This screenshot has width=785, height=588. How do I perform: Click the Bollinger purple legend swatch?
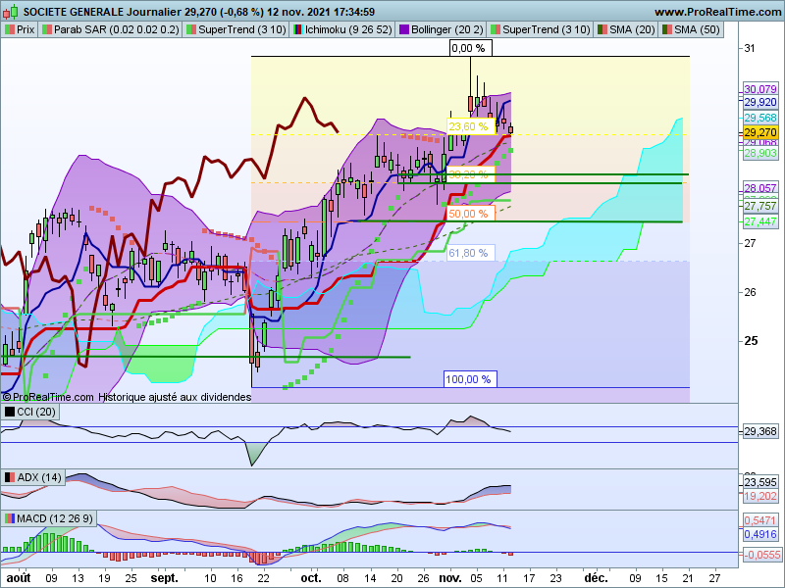tap(404, 29)
